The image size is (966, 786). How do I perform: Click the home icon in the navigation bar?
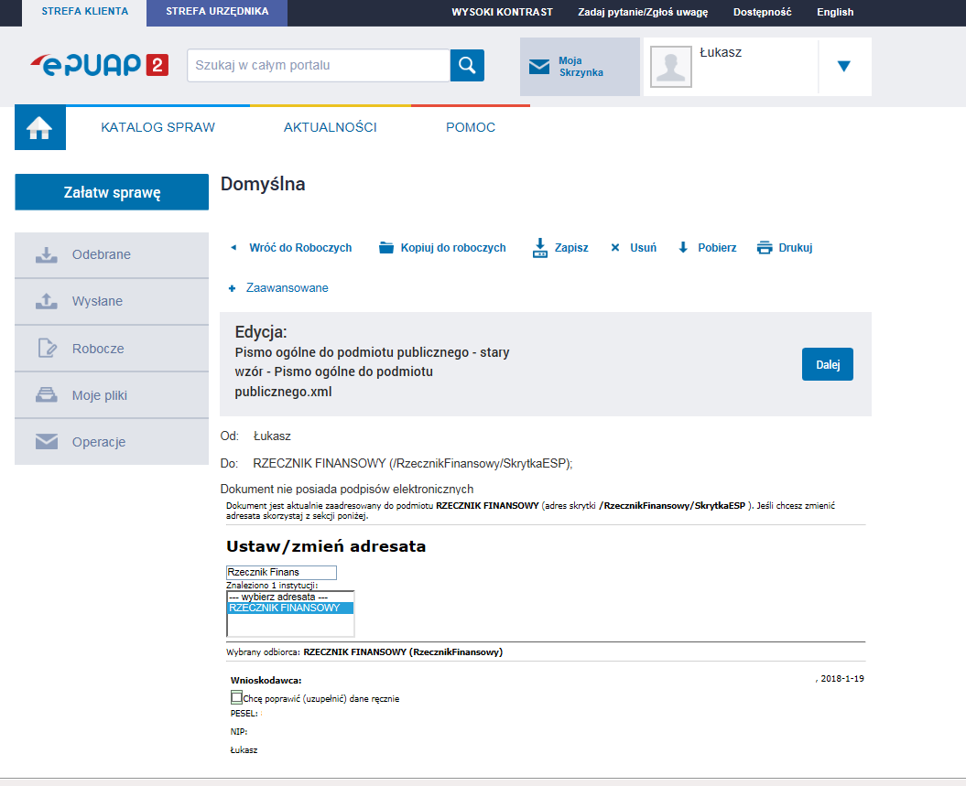(x=39, y=127)
